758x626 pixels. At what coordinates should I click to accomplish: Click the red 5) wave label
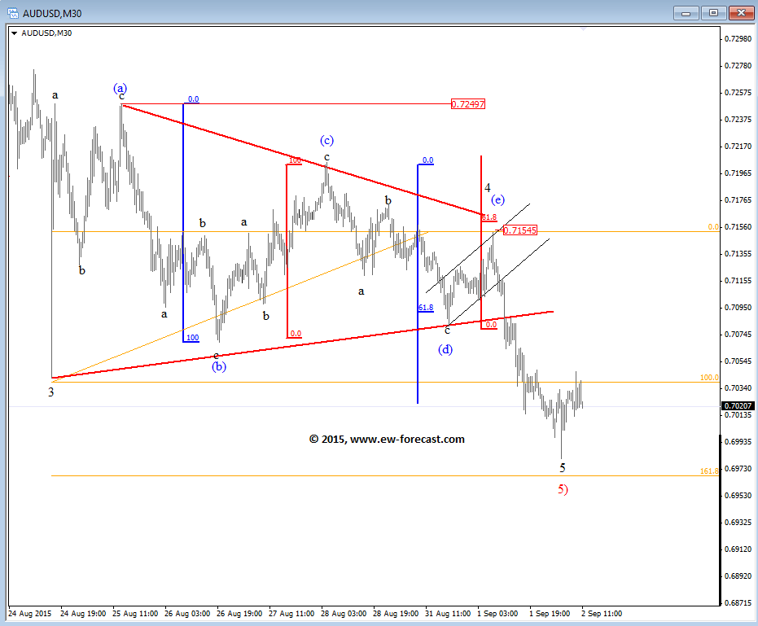click(x=563, y=488)
